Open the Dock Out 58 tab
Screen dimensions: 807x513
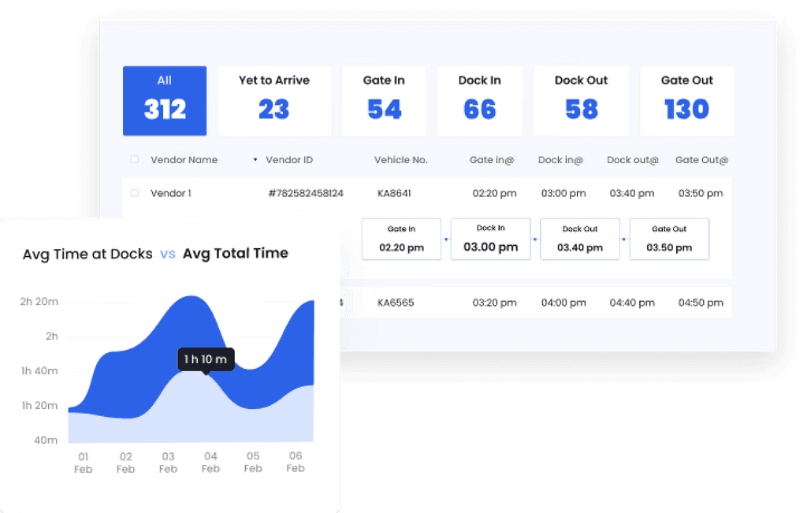click(581, 101)
